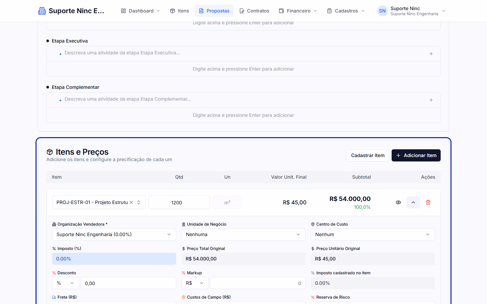Viewport: 487px width, 304px height.
Task: Click the 100,0% percentage under subtotal
Action: point(362,207)
